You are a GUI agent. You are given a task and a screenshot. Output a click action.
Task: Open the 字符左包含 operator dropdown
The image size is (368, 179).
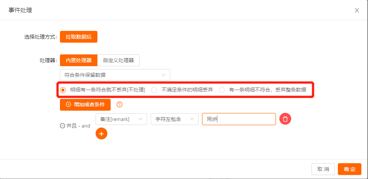(x=174, y=119)
